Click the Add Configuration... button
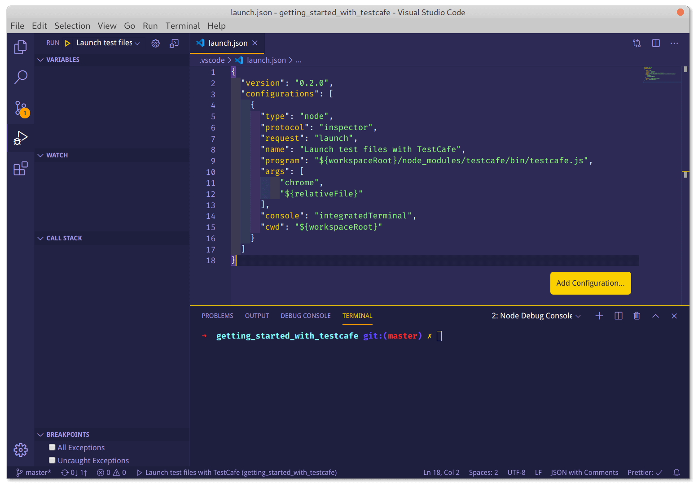Screen dimensions: 698x487 coord(590,283)
